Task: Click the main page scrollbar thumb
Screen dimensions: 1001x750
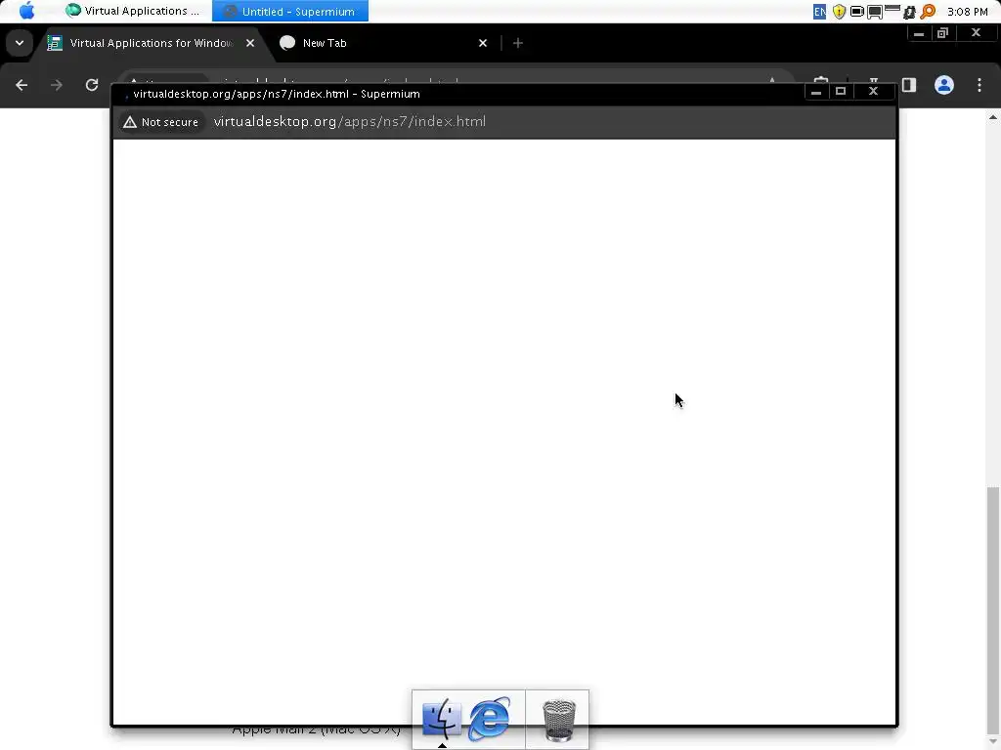Action: [x=993, y=609]
